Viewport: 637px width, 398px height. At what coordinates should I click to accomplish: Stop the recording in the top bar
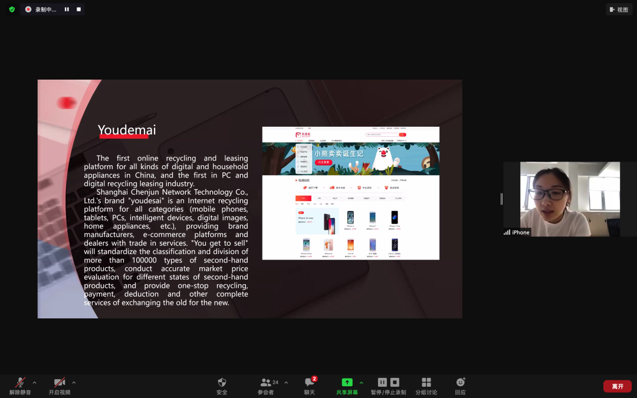tap(79, 9)
